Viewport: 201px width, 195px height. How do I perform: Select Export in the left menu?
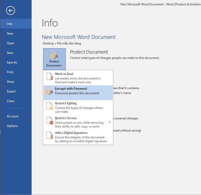11,91
